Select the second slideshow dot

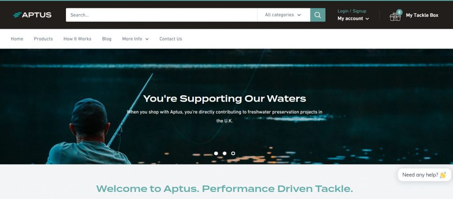[224, 153]
